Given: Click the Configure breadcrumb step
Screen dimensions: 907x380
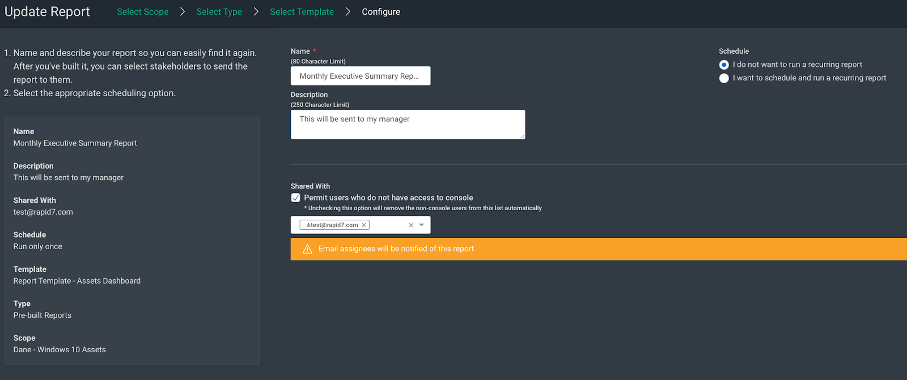Looking at the screenshot, I should [x=381, y=12].
